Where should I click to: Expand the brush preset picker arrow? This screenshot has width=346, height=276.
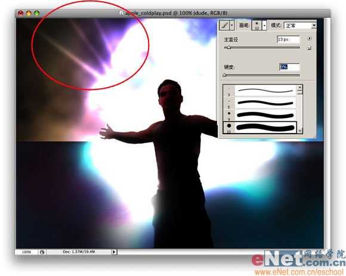click(264, 26)
